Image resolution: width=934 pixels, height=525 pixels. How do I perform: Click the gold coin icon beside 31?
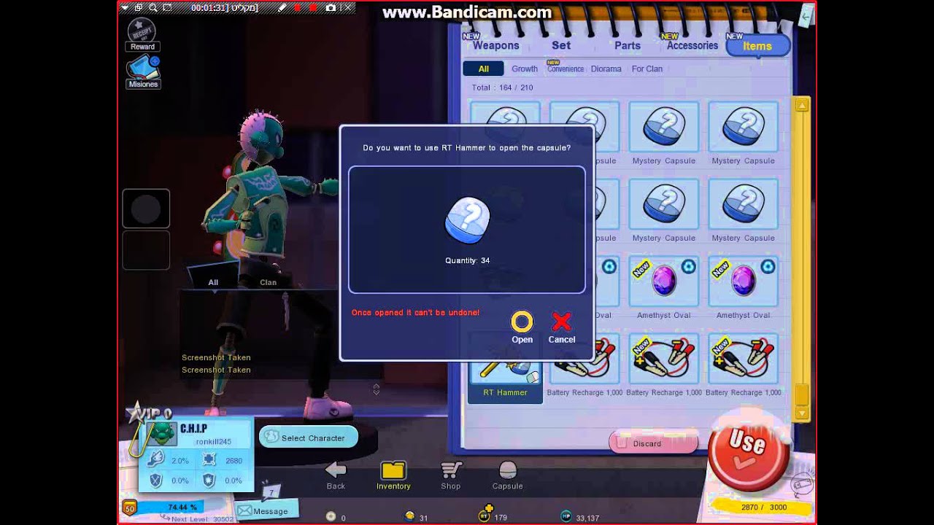[x=410, y=516]
